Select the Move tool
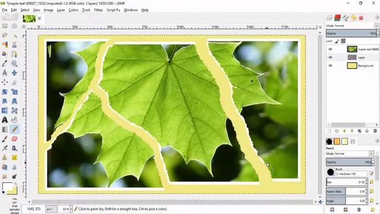The height and width of the screenshot is (214, 380). pyautogui.click(x=14, y=73)
